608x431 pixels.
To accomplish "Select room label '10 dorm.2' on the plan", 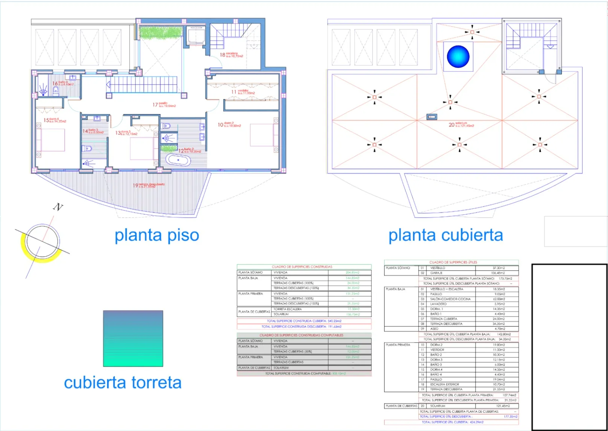I will 229,124.
